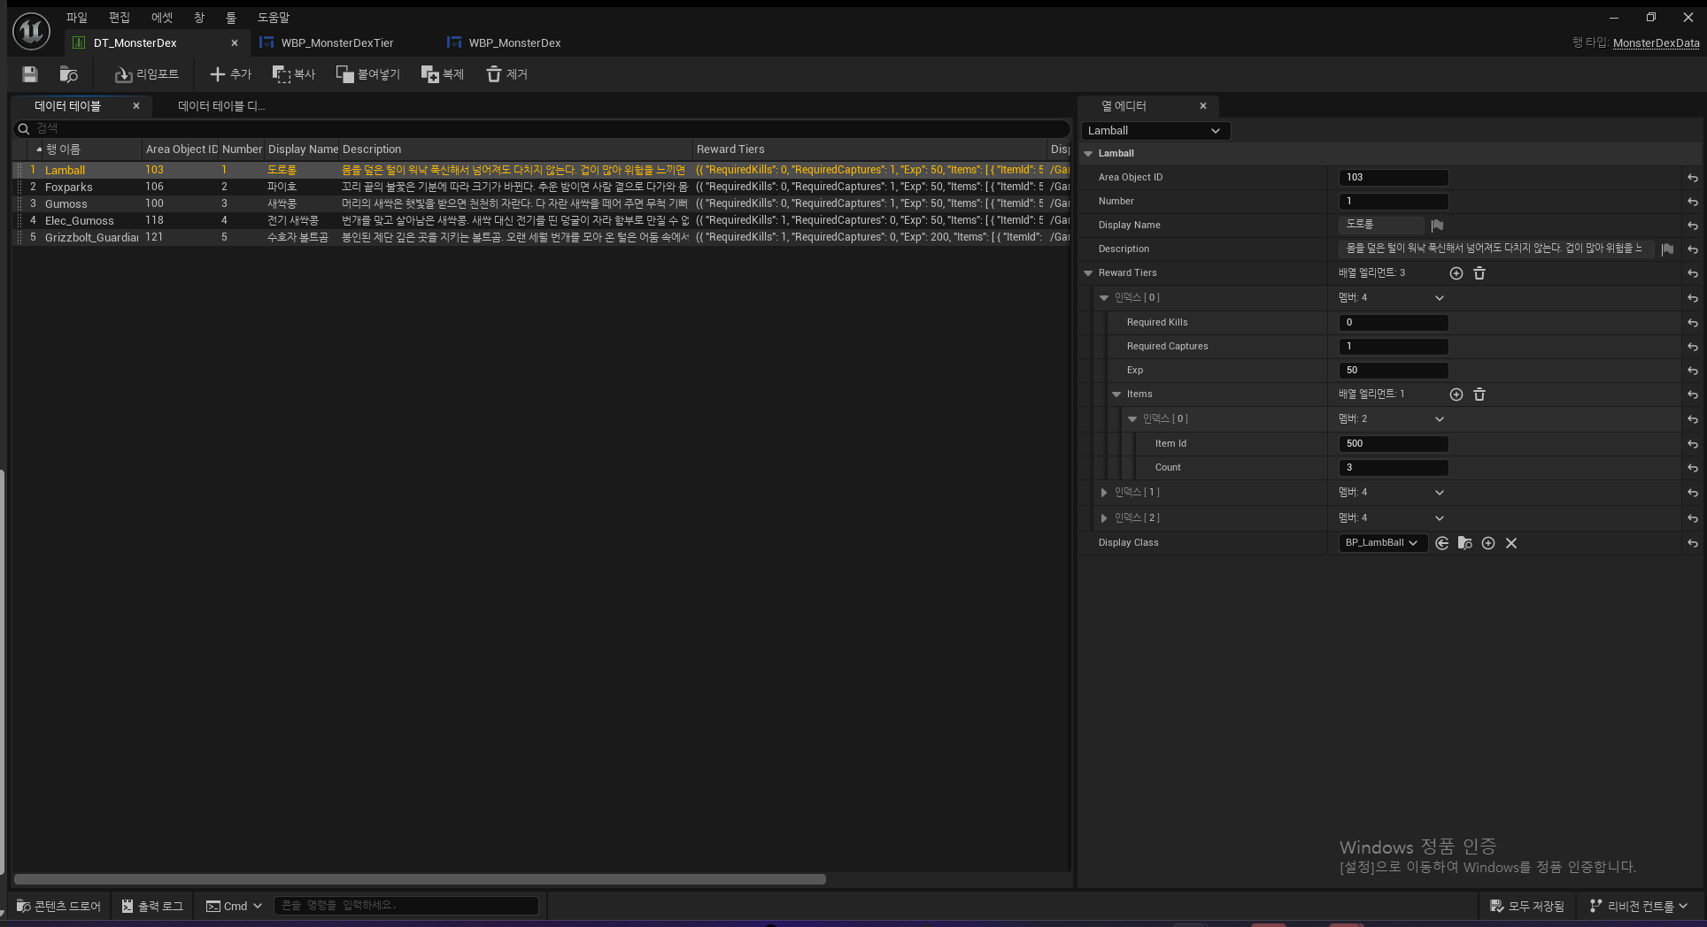Click the save floppy disk icon

coord(30,74)
